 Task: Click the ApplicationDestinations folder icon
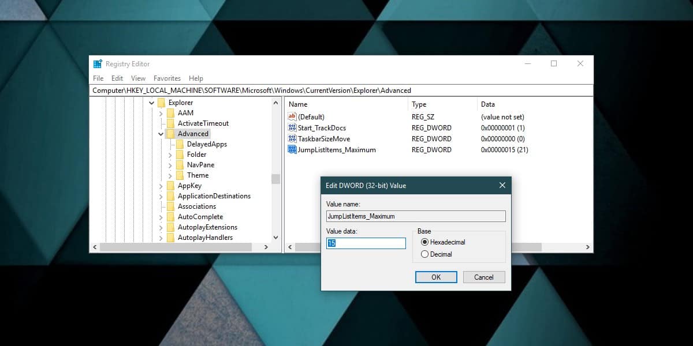pyautogui.click(x=170, y=196)
